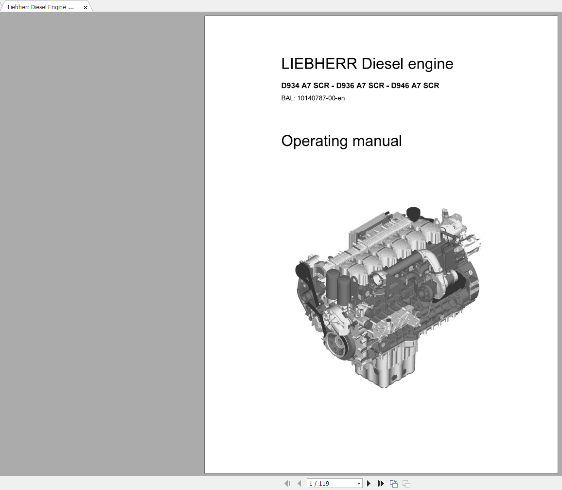This screenshot has width=562, height=490.
Task: Click the 'BAL: 10140787-00-en' text
Action: (313, 98)
